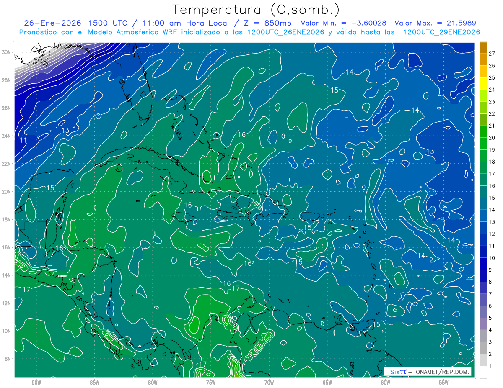This screenshot has width=503, height=388.
Task: Click the white swatch below label 1
Action: pyautogui.click(x=483, y=372)
